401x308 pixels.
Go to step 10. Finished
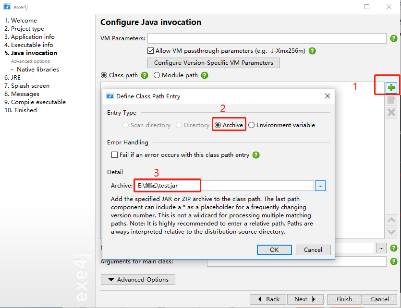21,110
